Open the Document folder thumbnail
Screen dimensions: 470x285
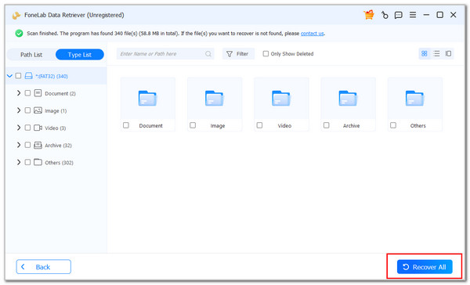pos(147,99)
